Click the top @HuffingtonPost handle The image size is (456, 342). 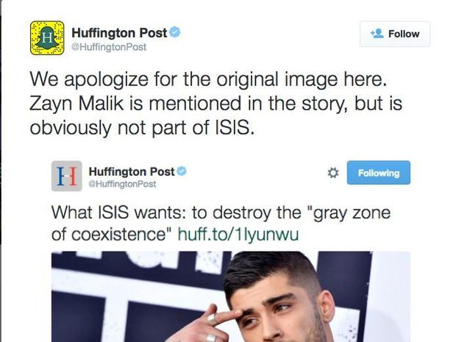pos(109,47)
